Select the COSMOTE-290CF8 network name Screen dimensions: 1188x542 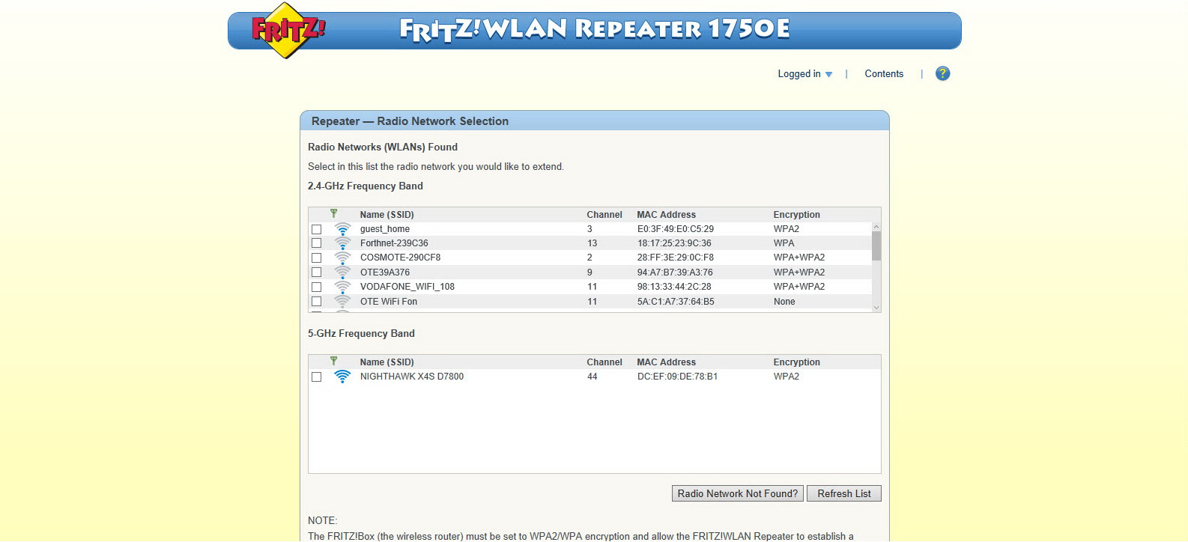click(400, 258)
